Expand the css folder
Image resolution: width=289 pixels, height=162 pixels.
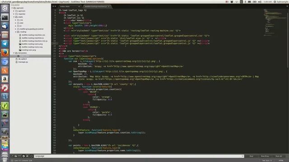coord(16,20)
